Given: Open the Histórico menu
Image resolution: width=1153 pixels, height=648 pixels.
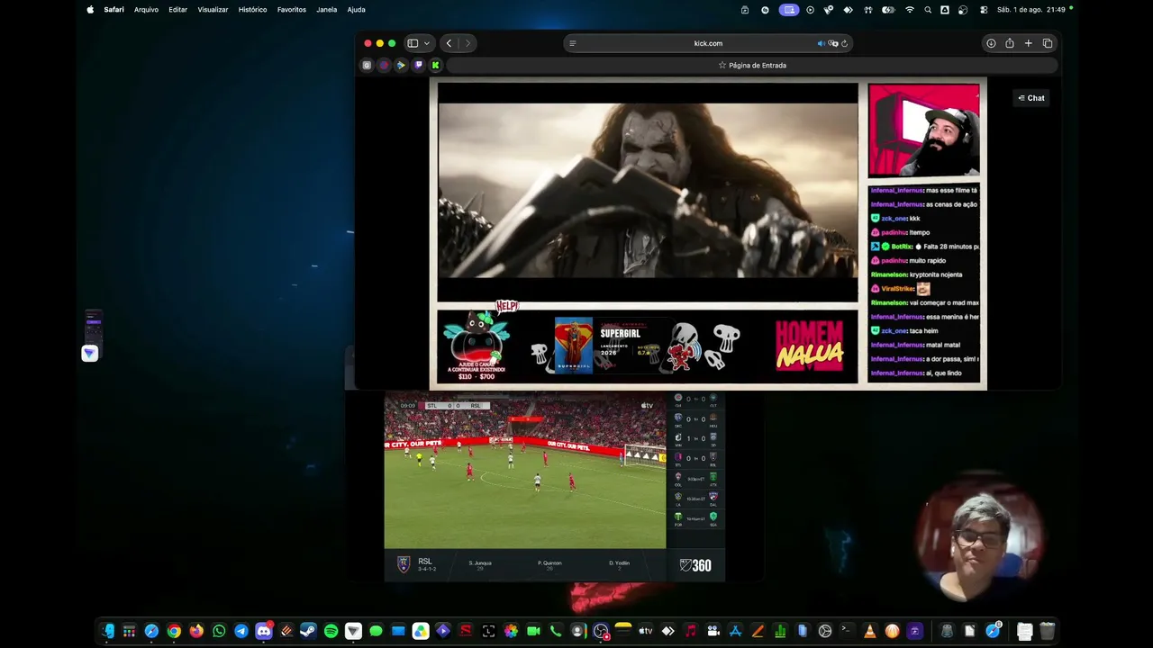Looking at the screenshot, I should [x=252, y=10].
